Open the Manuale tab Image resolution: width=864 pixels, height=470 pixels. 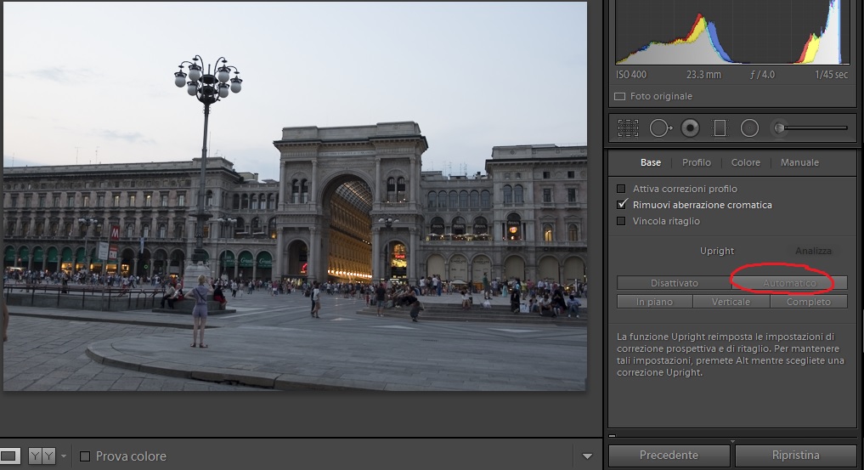tap(799, 162)
